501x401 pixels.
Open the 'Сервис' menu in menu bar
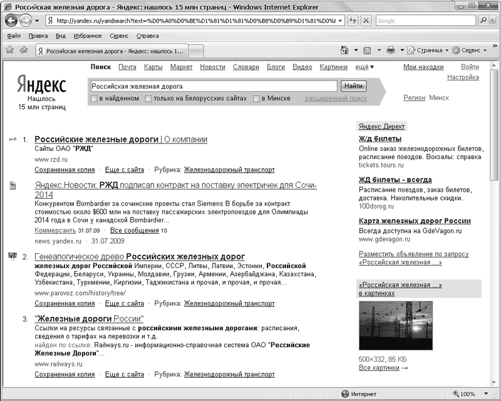(x=119, y=36)
